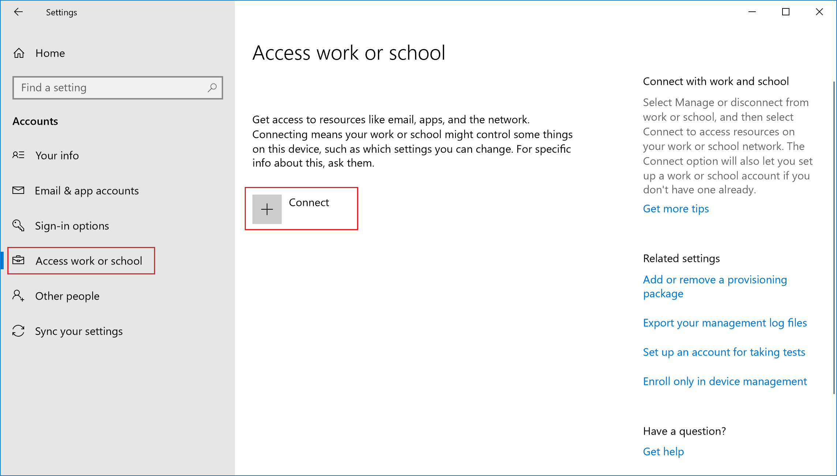The height and width of the screenshot is (476, 837).
Task: Select the Your info icon
Action: pyautogui.click(x=18, y=155)
